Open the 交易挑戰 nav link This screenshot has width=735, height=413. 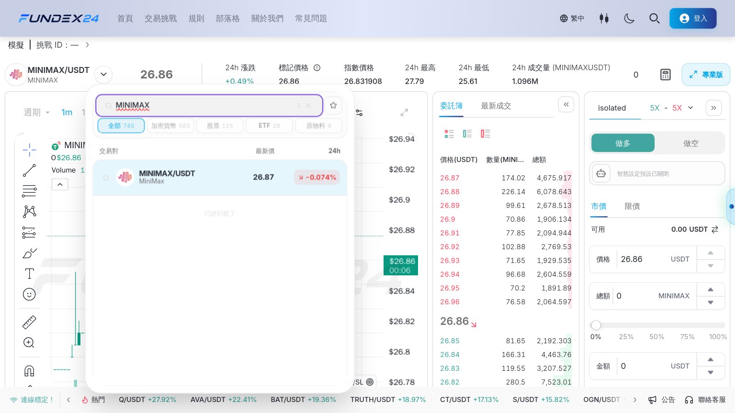pos(161,18)
